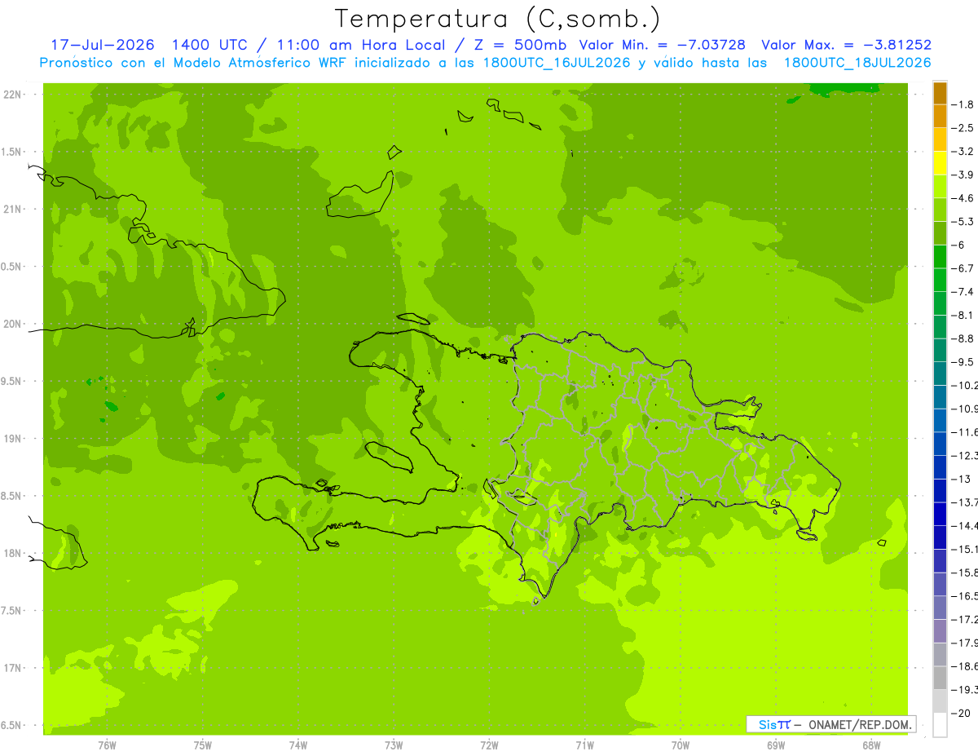Click the "19N" latitude axis label
The image size is (978, 756).
pos(12,439)
